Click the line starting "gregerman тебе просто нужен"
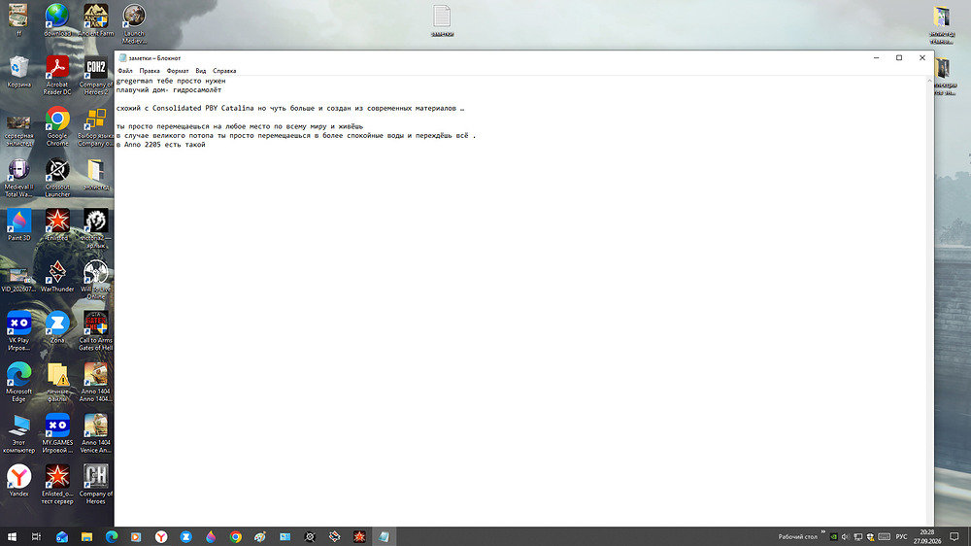 [171, 81]
